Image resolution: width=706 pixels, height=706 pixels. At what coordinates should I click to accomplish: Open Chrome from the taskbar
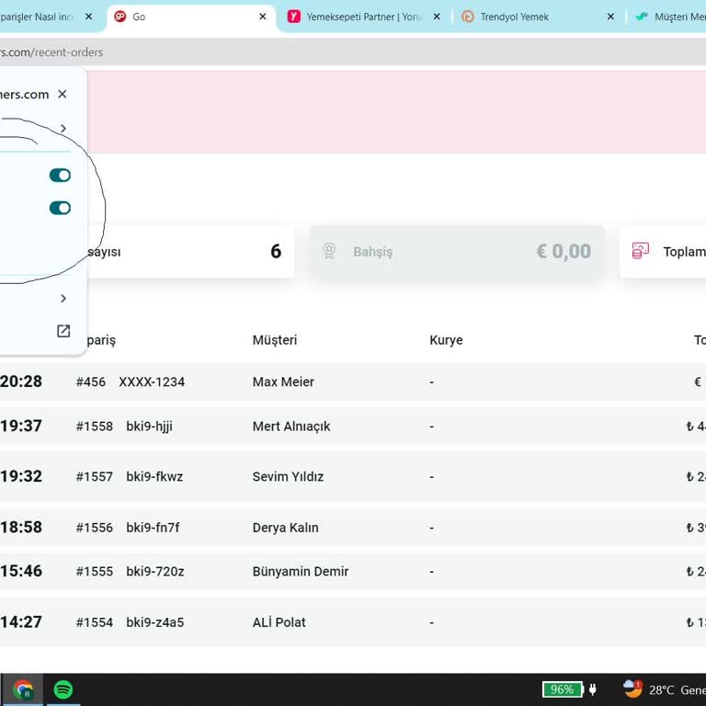(22, 689)
